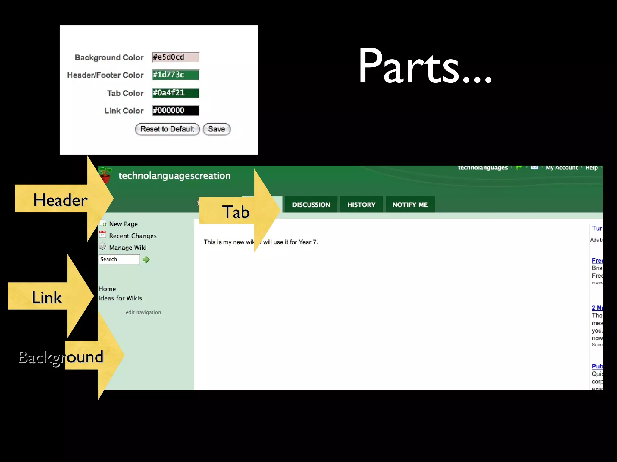
Task: Switch to the HISTORY tab
Action: [361, 205]
